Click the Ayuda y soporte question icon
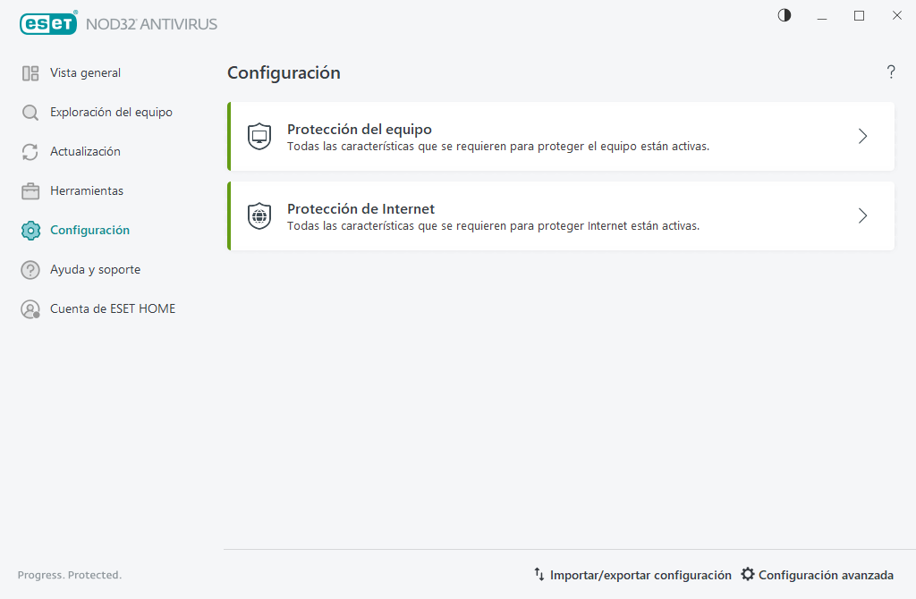 30,269
